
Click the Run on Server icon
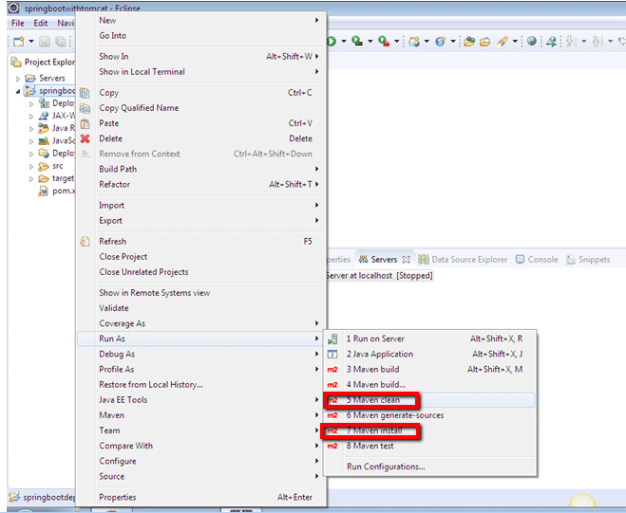click(332, 339)
